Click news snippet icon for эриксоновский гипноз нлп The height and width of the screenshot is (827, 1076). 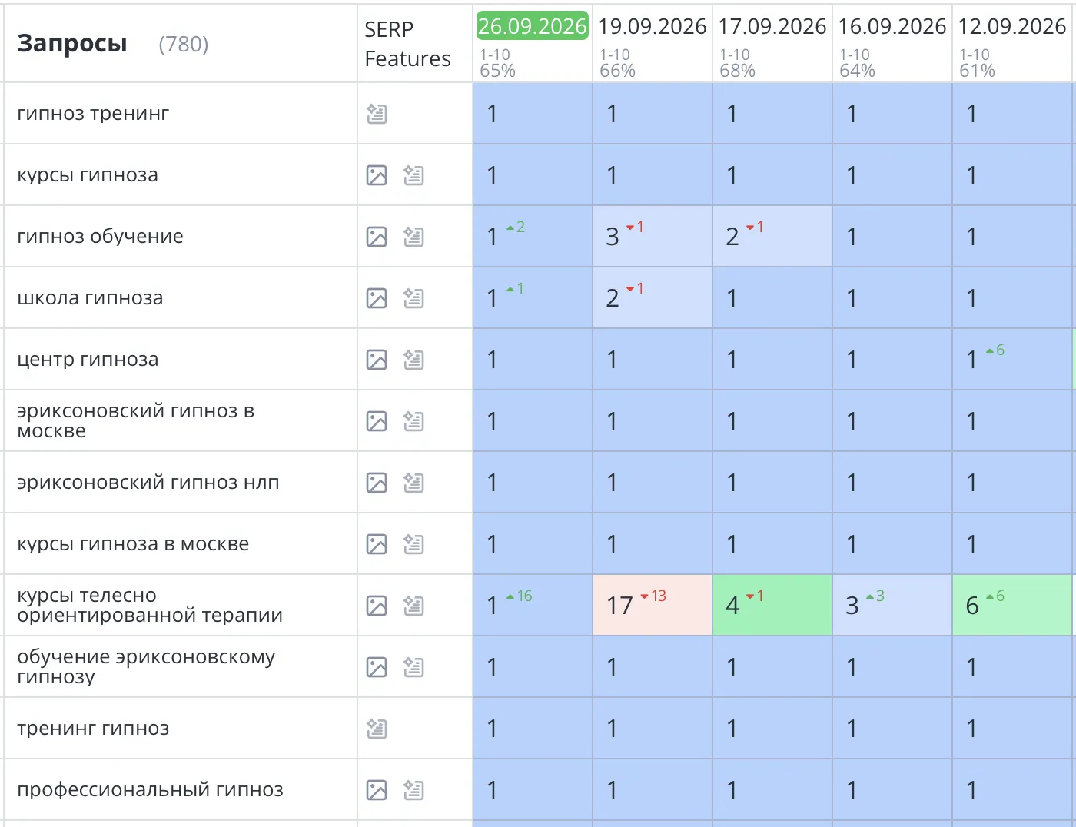(x=413, y=483)
